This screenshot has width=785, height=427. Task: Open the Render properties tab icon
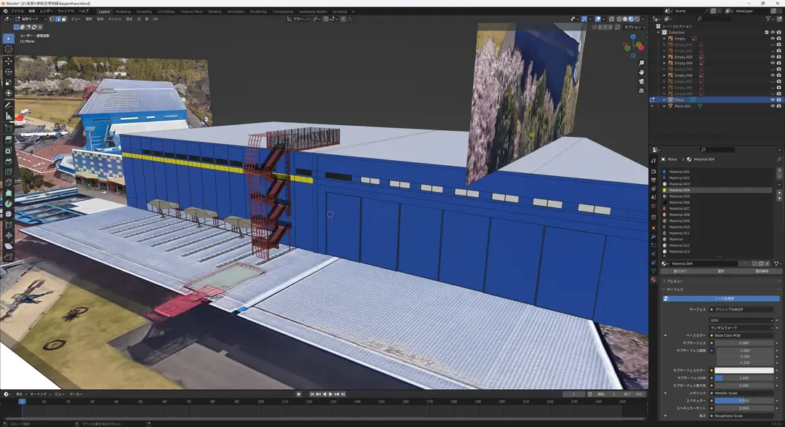pos(653,172)
